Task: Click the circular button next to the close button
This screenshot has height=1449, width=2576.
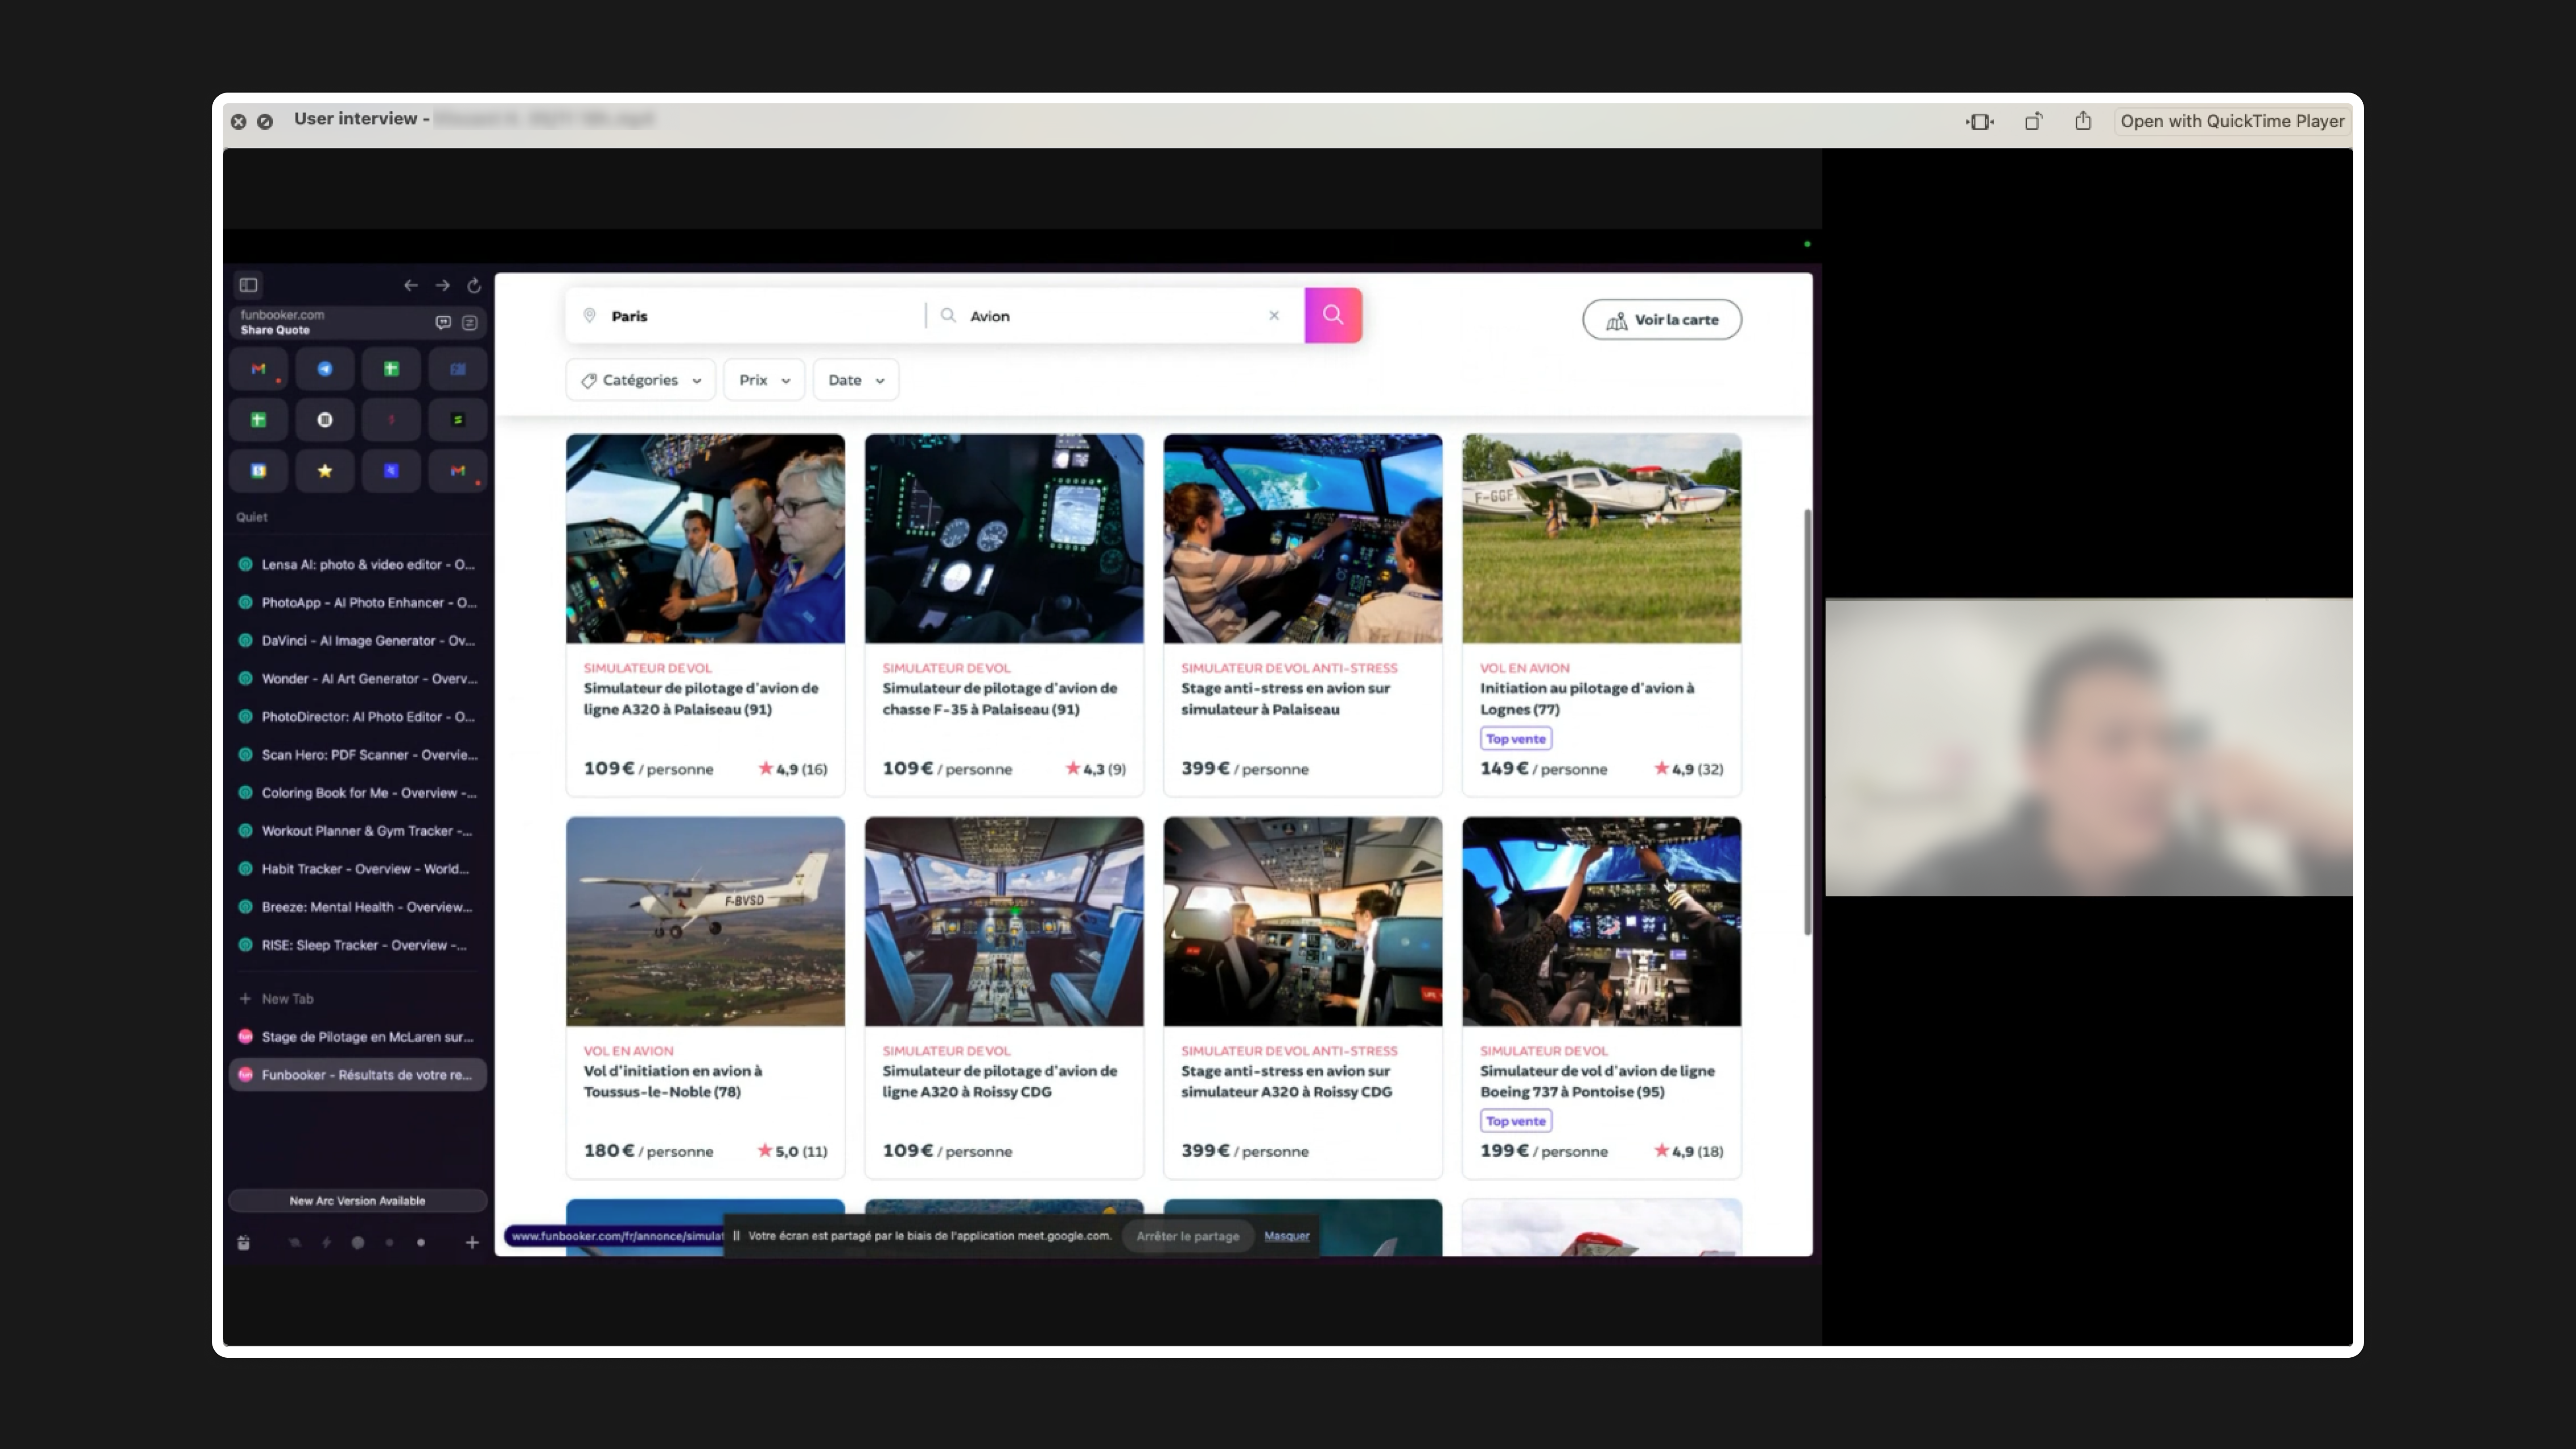Action: [265, 121]
